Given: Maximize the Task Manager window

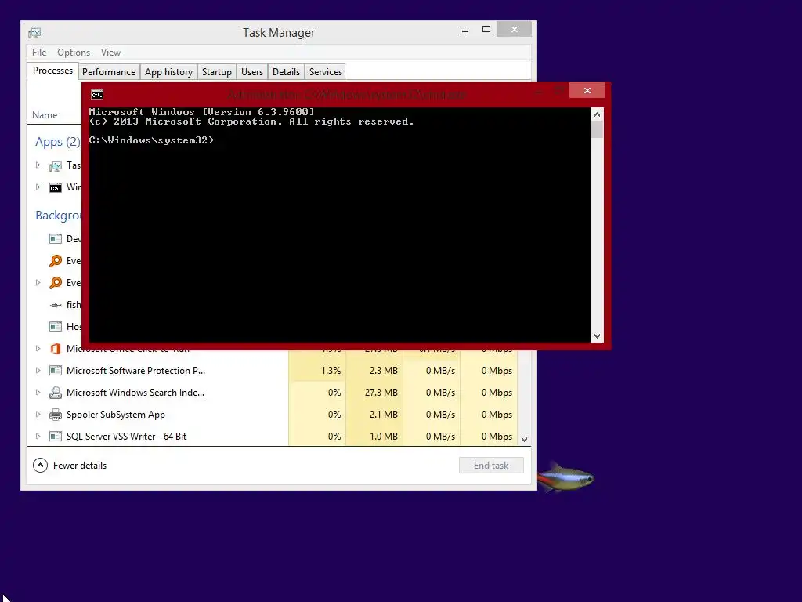Looking at the screenshot, I should coord(486,30).
